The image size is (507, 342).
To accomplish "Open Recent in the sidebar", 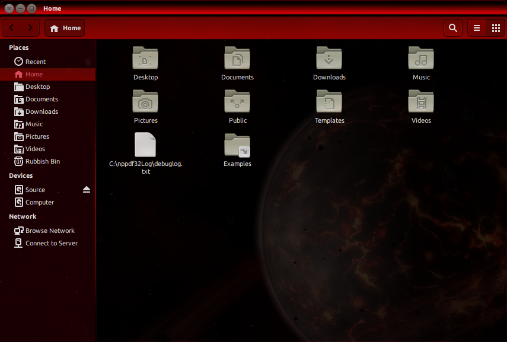I will point(47,62).
